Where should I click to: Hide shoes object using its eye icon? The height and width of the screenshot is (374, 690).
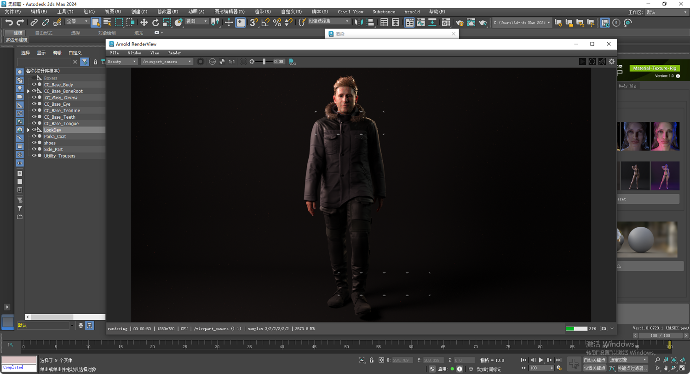click(x=34, y=143)
